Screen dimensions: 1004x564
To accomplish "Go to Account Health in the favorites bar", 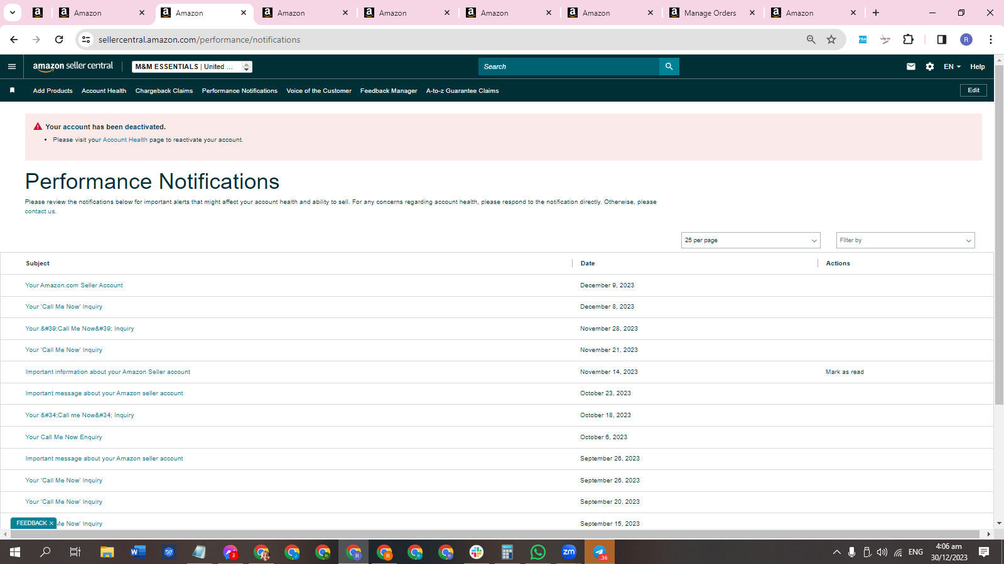I will point(104,91).
